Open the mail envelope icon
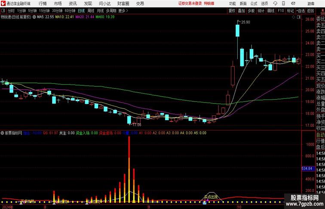The width and height of the screenshot is (325, 209). [x=293, y=3]
